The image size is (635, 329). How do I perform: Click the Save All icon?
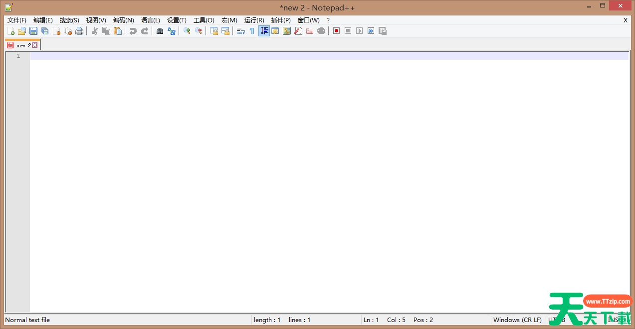(44, 30)
